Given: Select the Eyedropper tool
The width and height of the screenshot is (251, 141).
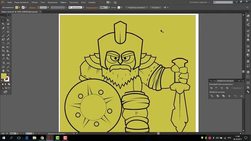Looking at the screenshot, I should point(3,59).
